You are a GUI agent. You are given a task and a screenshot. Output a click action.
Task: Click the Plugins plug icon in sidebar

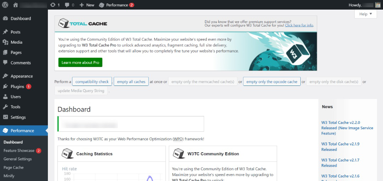click(x=5, y=86)
